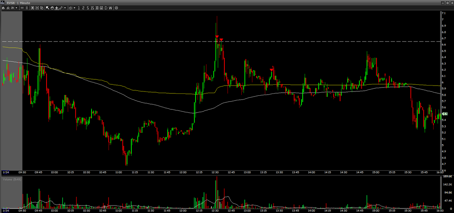Switch to the 2 minute timeframe
Image resolution: width=454 pixels, height=213 pixels.
coord(83,8)
